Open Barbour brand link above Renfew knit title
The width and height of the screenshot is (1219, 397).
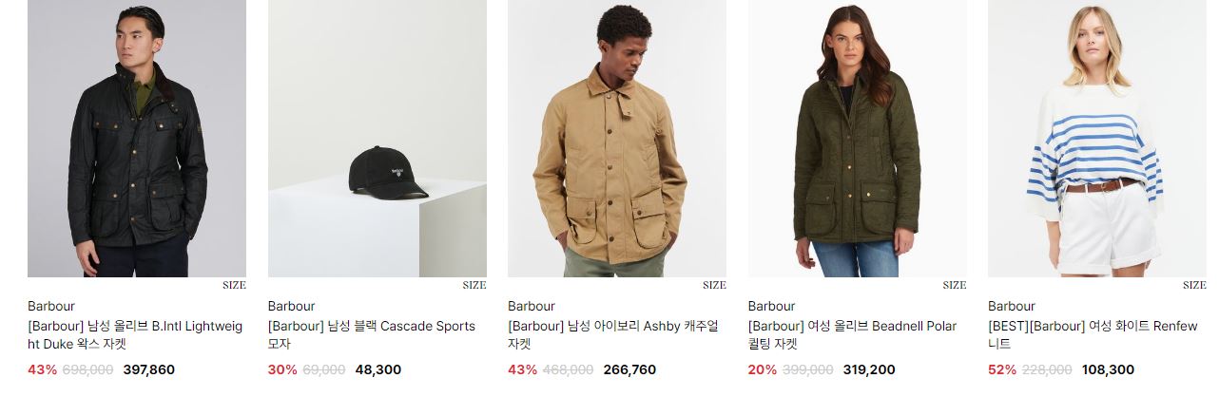click(1012, 306)
